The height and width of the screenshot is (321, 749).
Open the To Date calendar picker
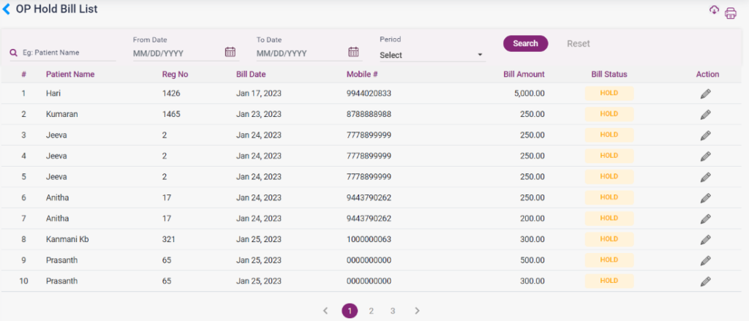coord(353,52)
